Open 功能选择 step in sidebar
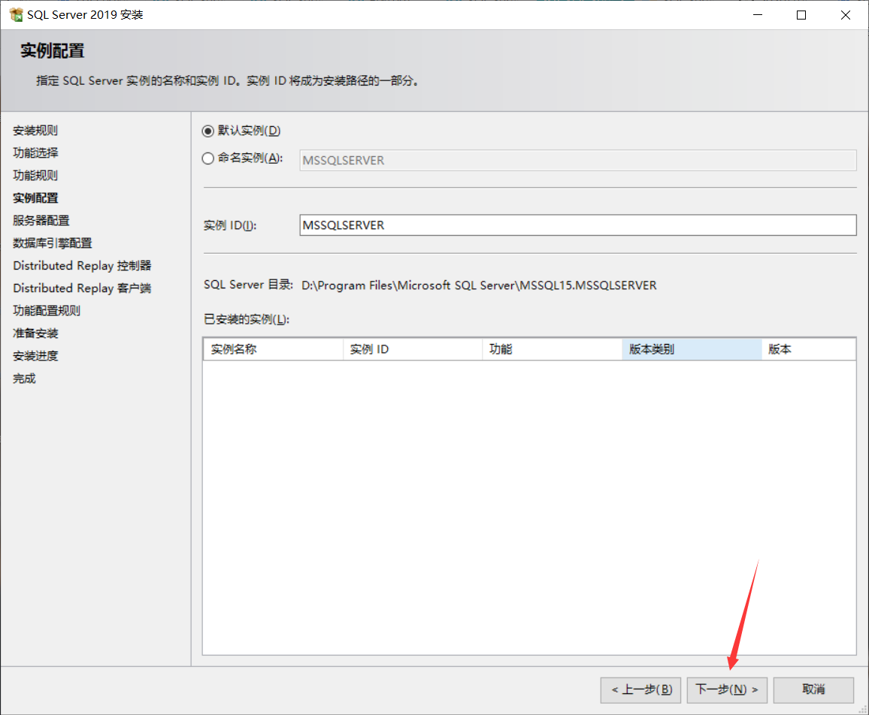 35,153
